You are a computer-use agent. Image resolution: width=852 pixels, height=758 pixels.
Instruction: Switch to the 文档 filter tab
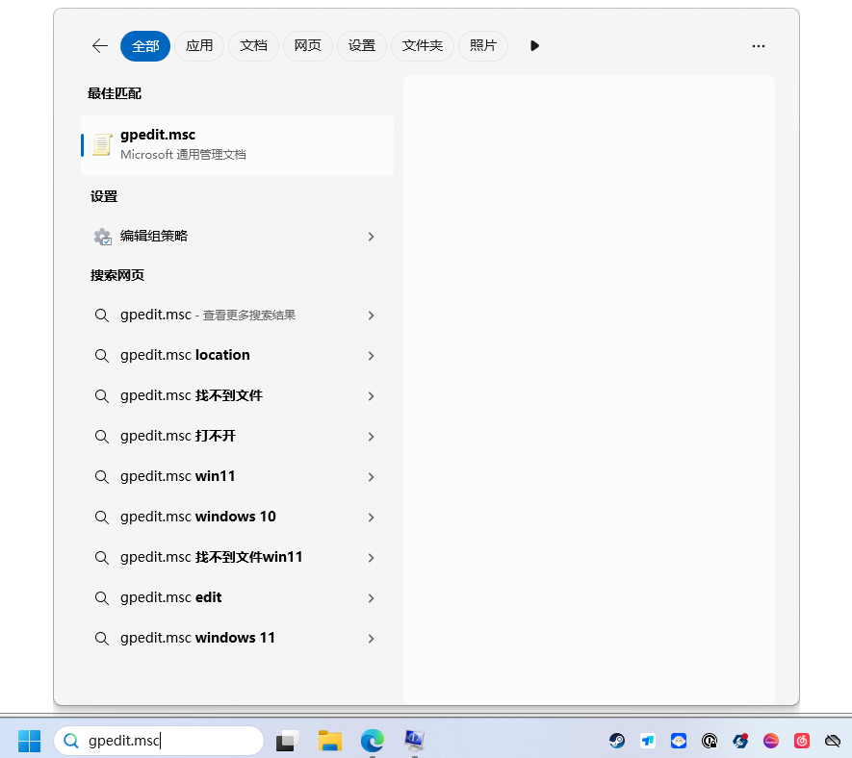coord(253,46)
